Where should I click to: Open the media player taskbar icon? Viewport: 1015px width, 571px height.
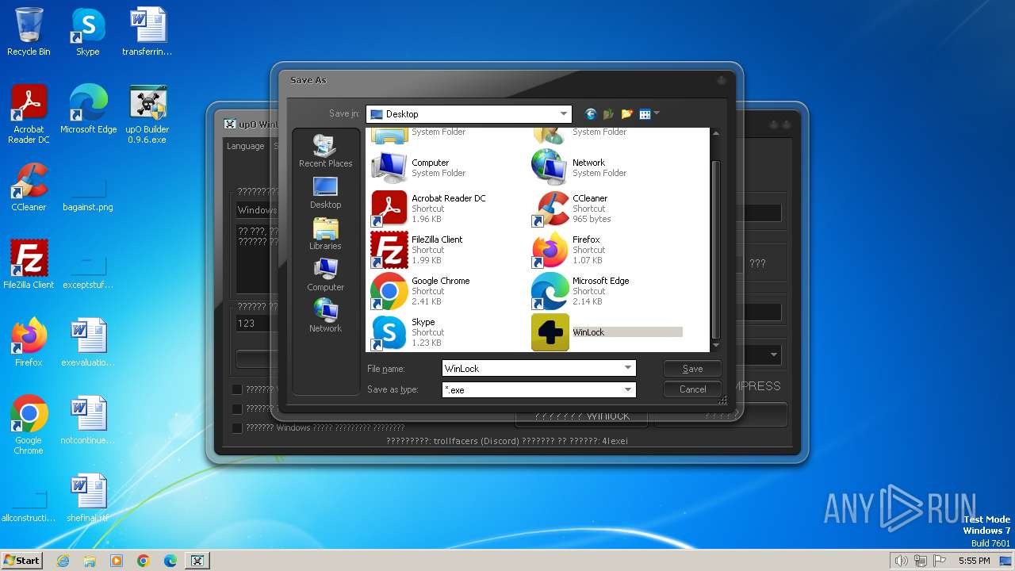coord(117,561)
